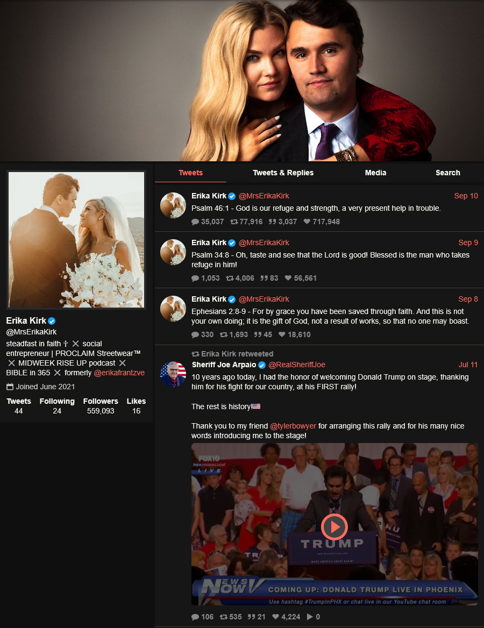Open the Sep 10 tweet date link
The height and width of the screenshot is (628, 484).
coord(466,196)
